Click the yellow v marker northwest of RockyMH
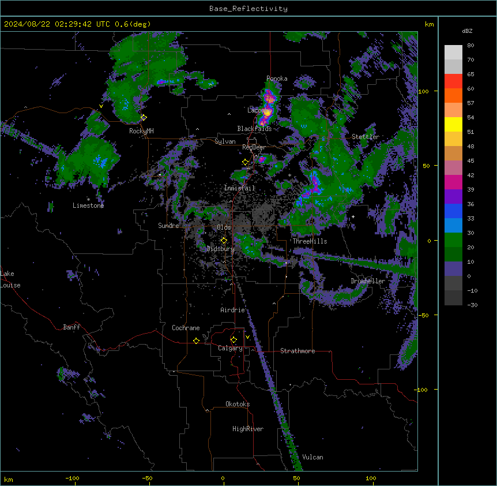The image size is (497, 486). point(101,106)
